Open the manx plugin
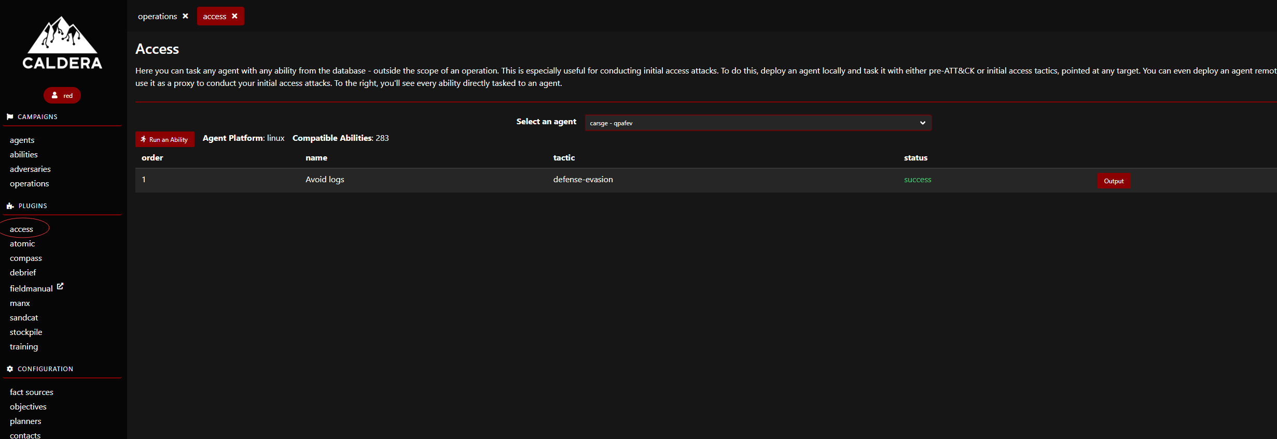 pyautogui.click(x=20, y=303)
